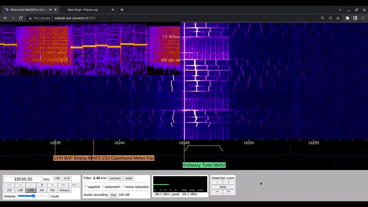The image size is (368, 207).
Task: Click the single-plus frequency step button
Action: 52,185
